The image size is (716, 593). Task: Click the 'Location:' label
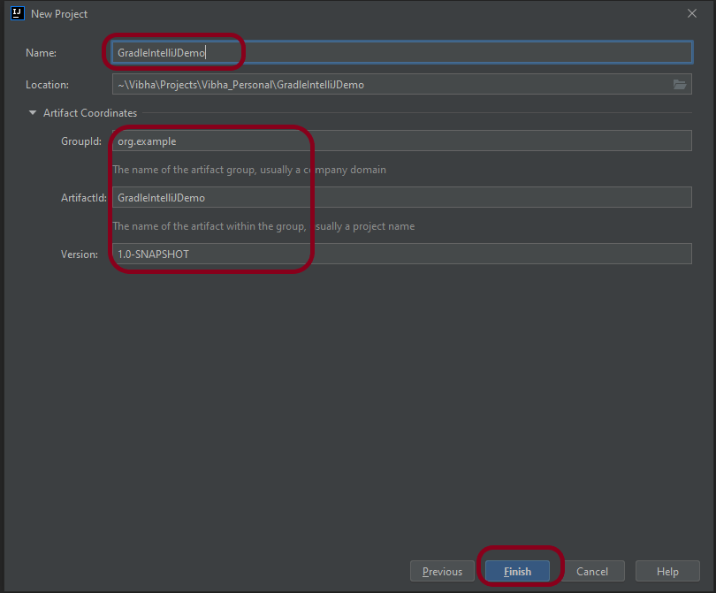[x=48, y=85]
